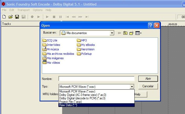185x114 pixels.
Task: Click the Go to End transport button
Action: tap(87, 17)
